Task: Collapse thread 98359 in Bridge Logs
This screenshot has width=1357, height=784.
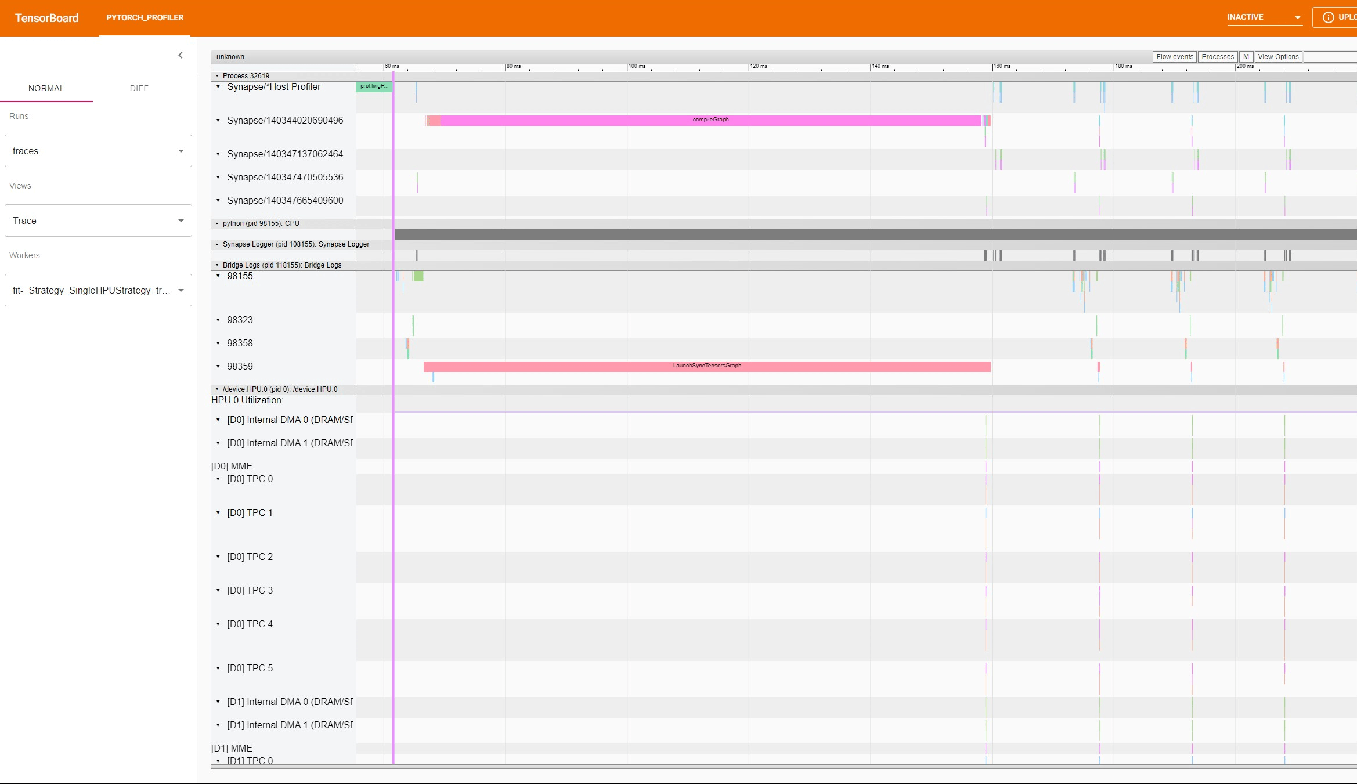Action: pos(218,366)
